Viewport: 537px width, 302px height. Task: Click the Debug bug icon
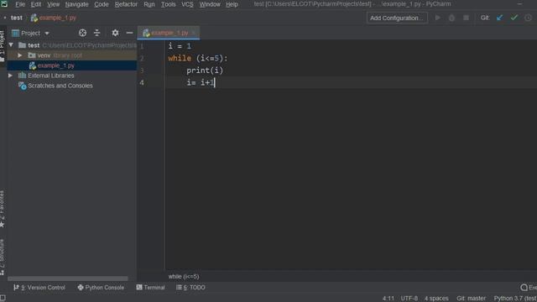(451, 18)
